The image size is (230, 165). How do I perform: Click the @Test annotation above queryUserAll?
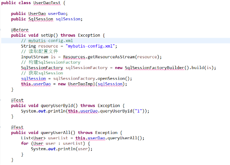(x=17, y=127)
